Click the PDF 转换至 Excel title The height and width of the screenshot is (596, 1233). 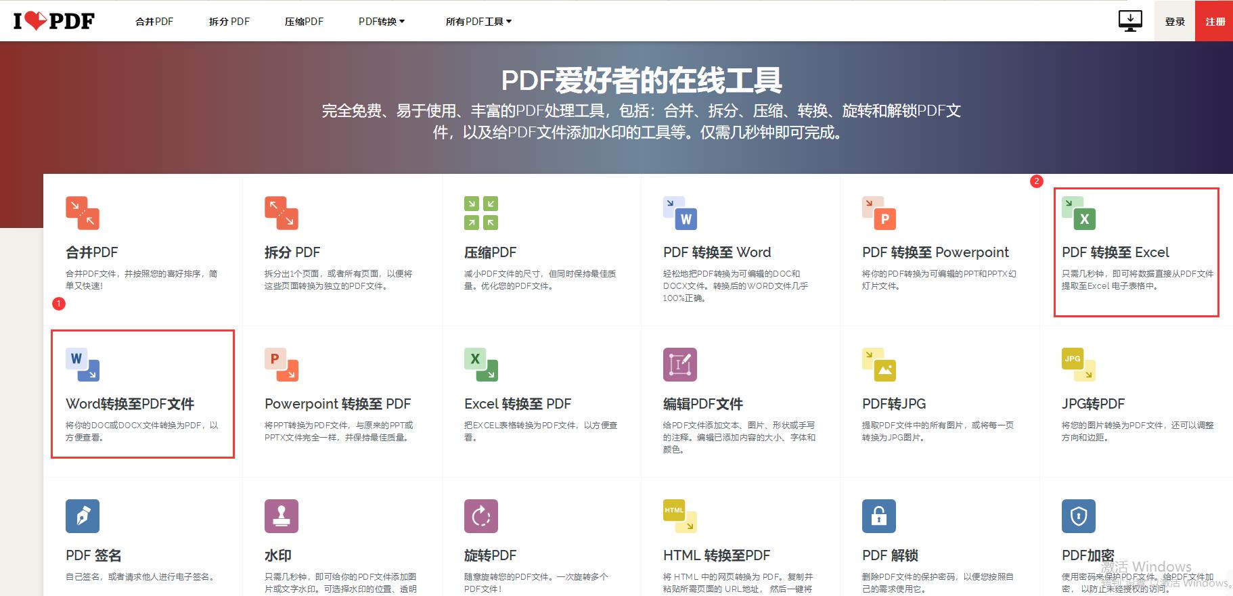(1115, 252)
